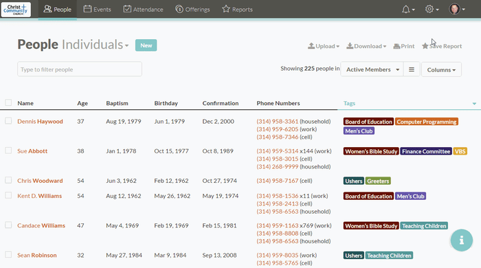
Task: Expand the Active Members dropdown
Action: pyautogui.click(x=372, y=69)
